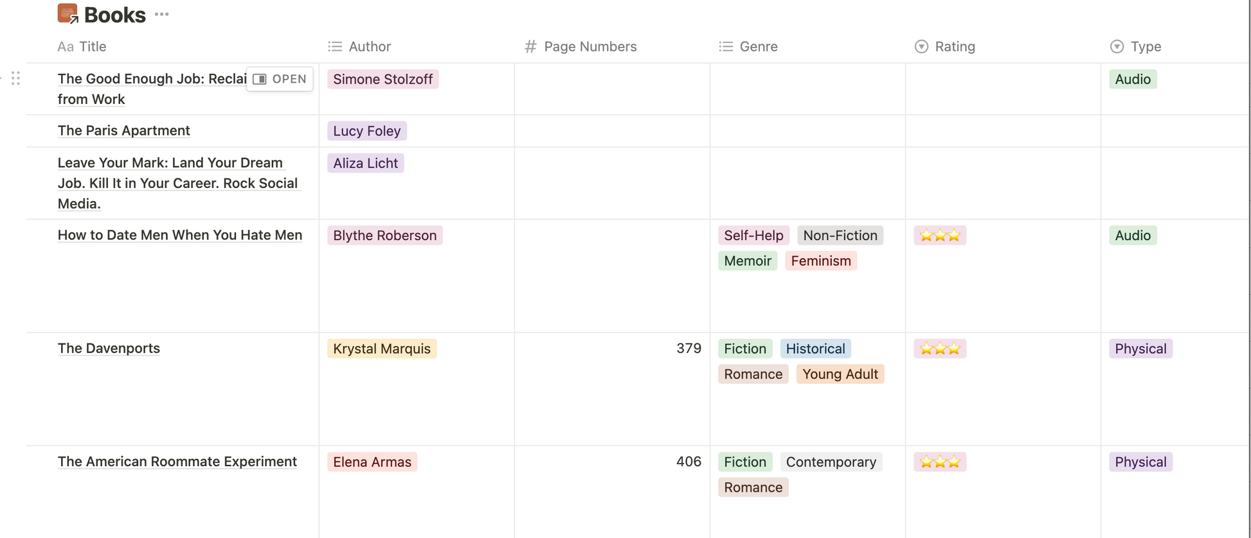Click the Young Adult genre tag
The width and height of the screenshot is (1251, 538).
tap(840, 374)
